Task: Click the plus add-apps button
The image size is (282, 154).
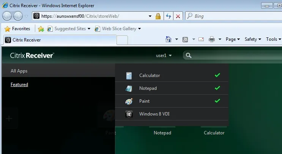Action: (x=9, y=119)
